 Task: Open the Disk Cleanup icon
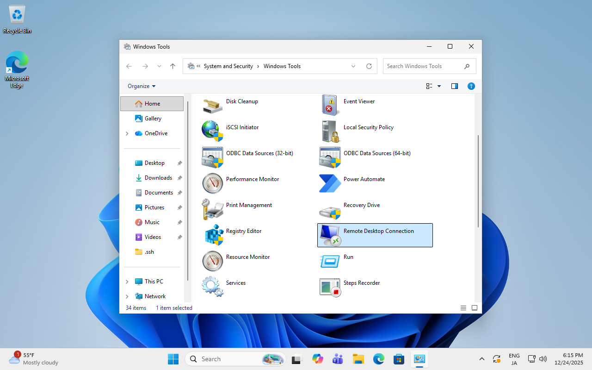coord(213,105)
